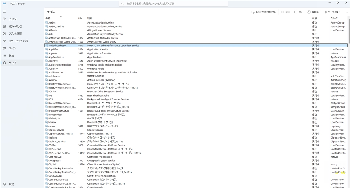Sort by the 名前 column header
The image size is (350, 188).
(x=61, y=18)
